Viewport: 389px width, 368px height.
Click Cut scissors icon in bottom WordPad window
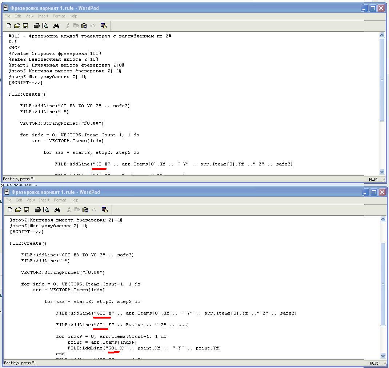tap(69, 210)
